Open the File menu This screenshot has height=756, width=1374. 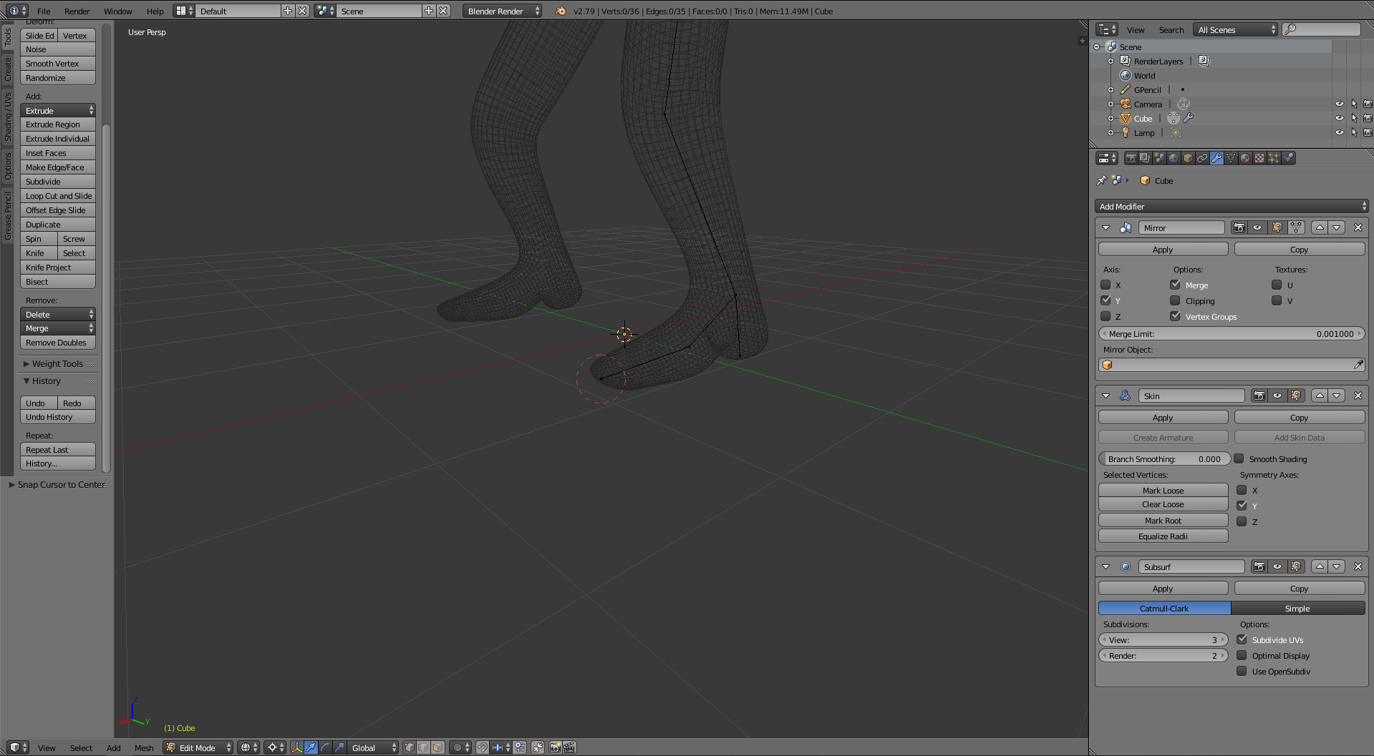click(44, 11)
